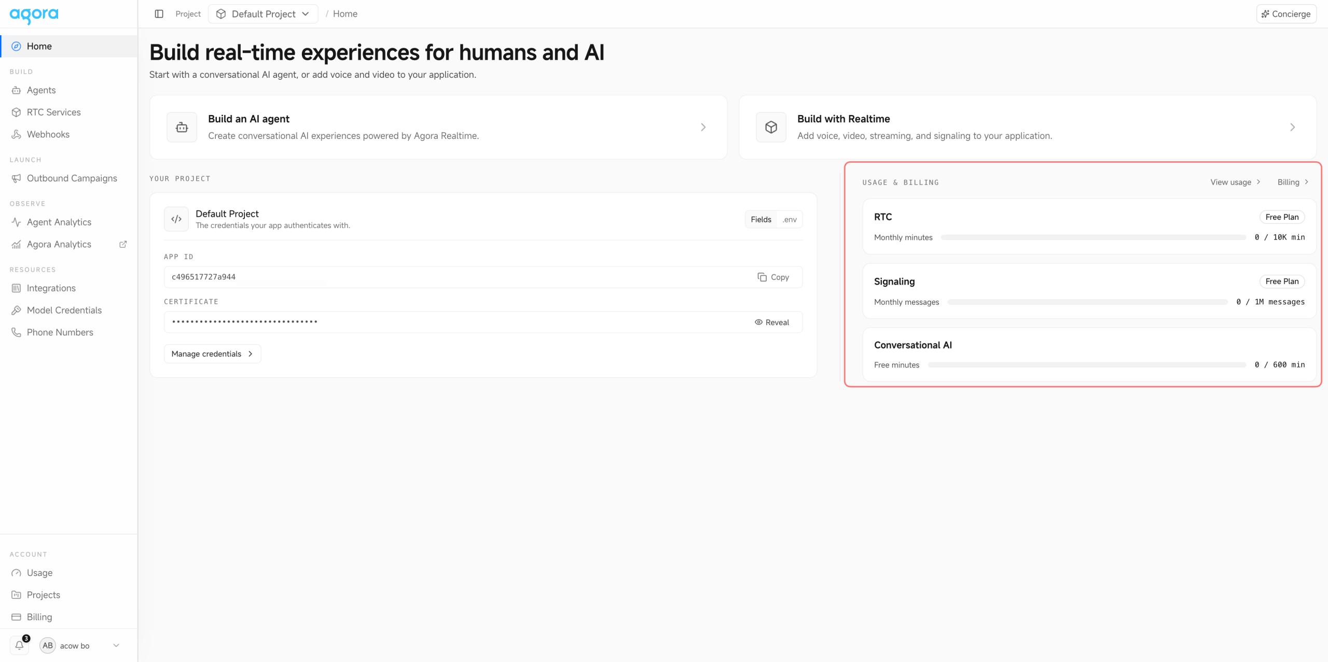
Task: Click the copy icon for App ID
Action: pyautogui.click(x=762, y=277)
